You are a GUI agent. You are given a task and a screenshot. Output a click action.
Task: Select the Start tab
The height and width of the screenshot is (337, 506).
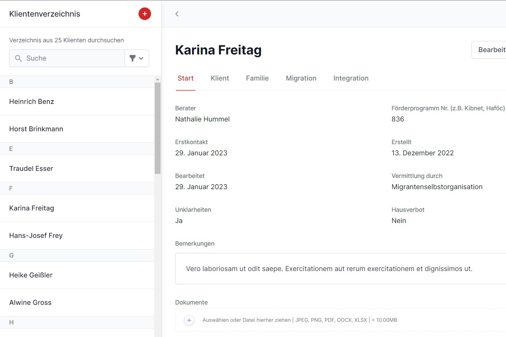pos(186,78)
